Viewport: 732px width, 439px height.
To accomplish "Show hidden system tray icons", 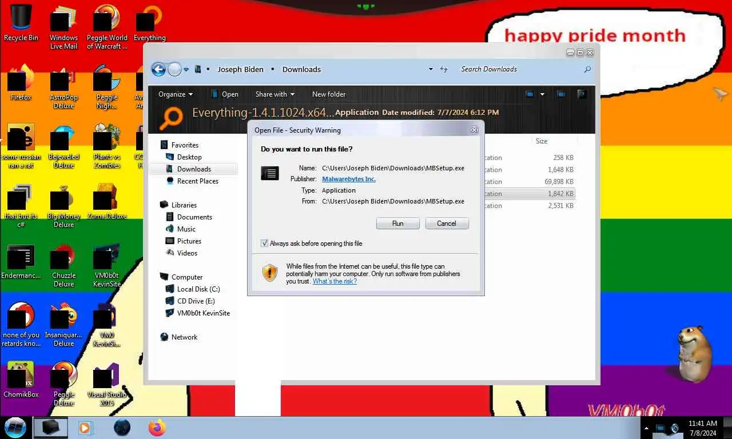I will tap(647, 428).
